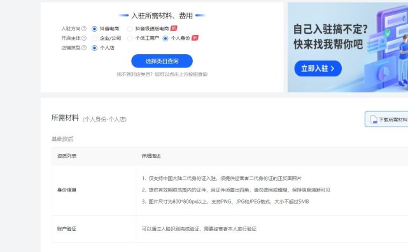Open help icon next to 店铺类型
The image size is (408, 252).
tap(84, 48)
